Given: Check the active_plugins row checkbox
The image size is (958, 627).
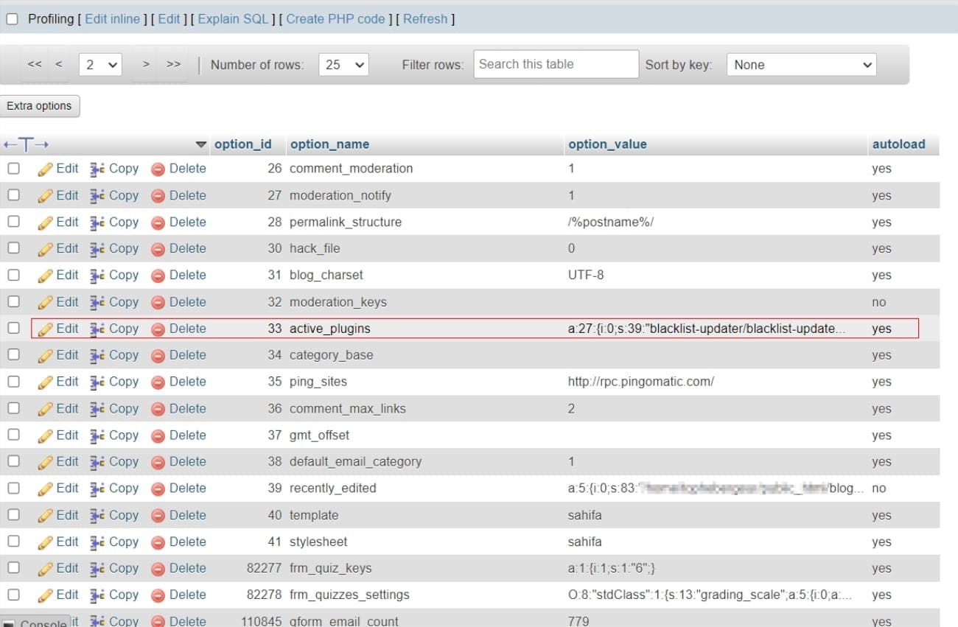Looking at the screenshot, I should pyautogui.click(x=13, y=329).
